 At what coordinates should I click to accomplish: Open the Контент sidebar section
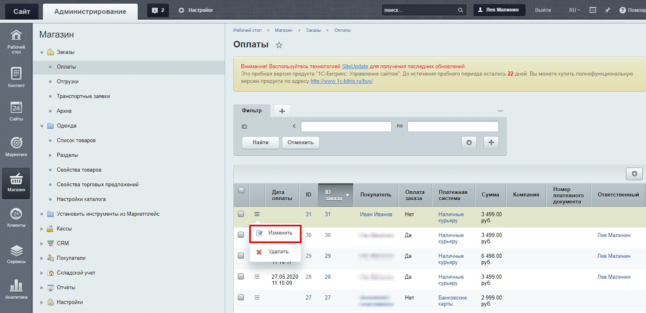click(16, 77)
